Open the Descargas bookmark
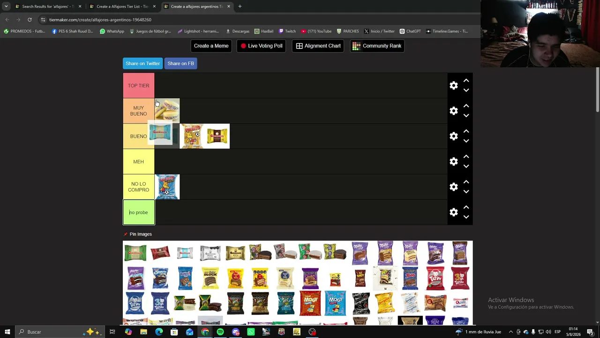The image size is (600, 338). [238, 31]
